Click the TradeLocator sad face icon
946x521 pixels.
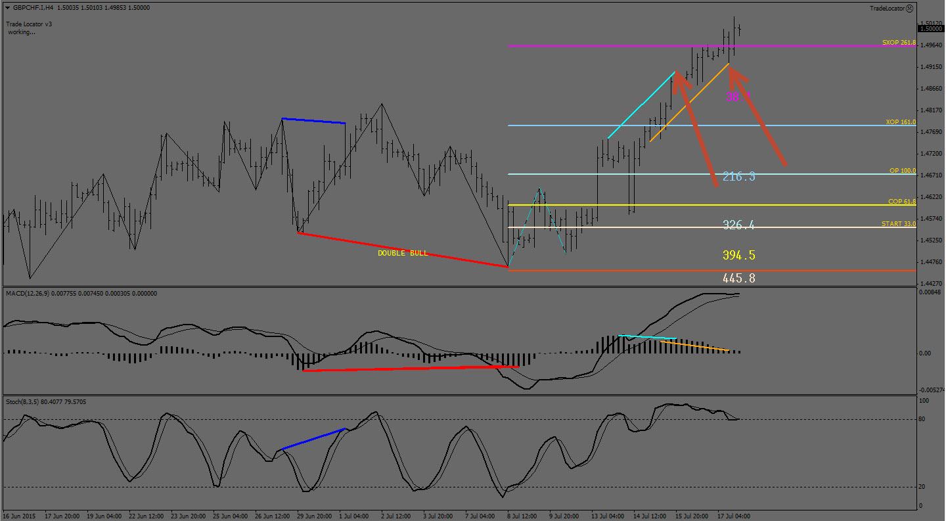pos(909,9)
